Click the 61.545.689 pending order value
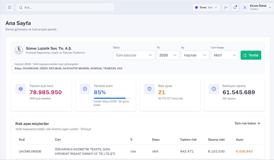The height and width of the screenshot is (160, 274). tap(239, 92)
